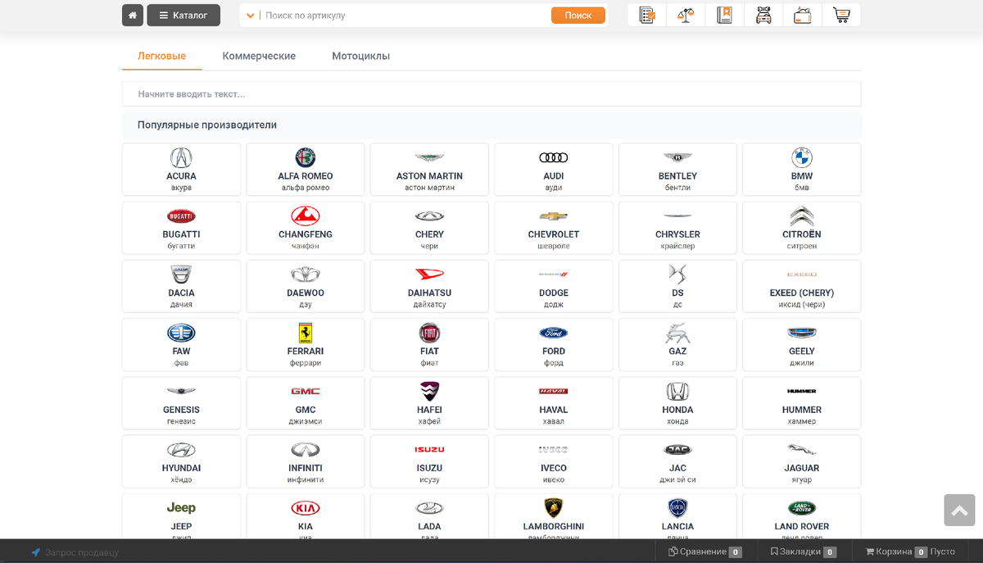Open the GMC brand name

[306, 410]
